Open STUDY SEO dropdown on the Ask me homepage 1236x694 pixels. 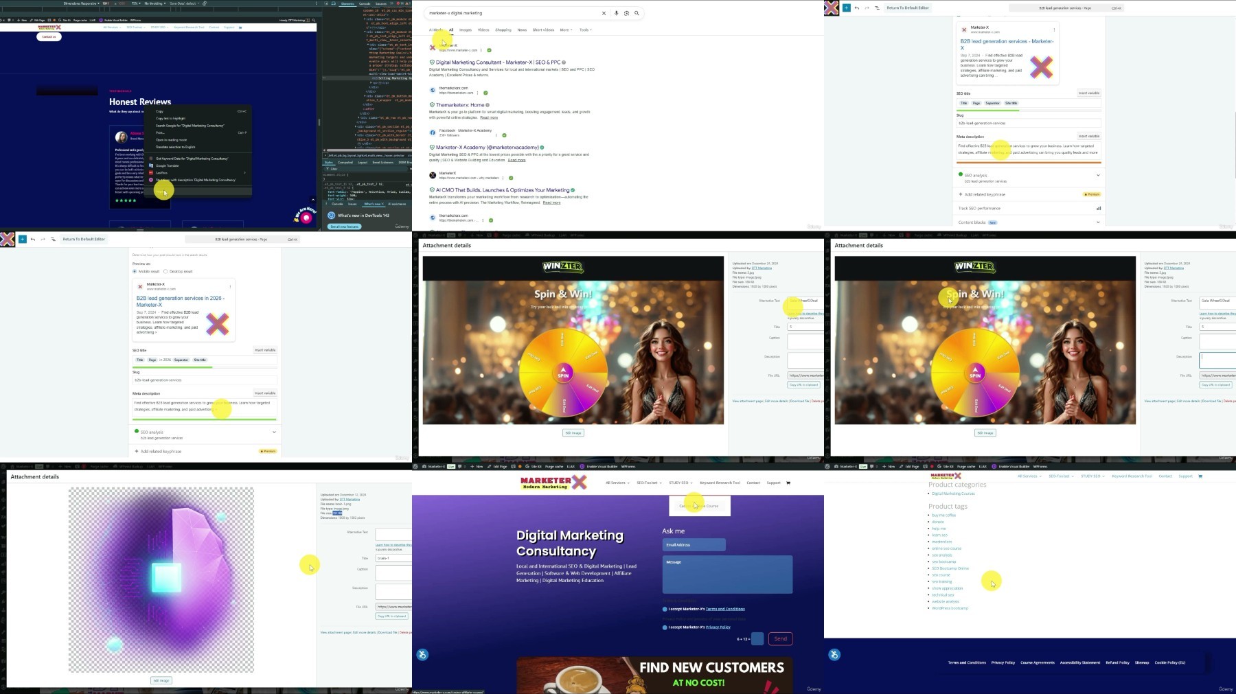[x=680, y=483]
